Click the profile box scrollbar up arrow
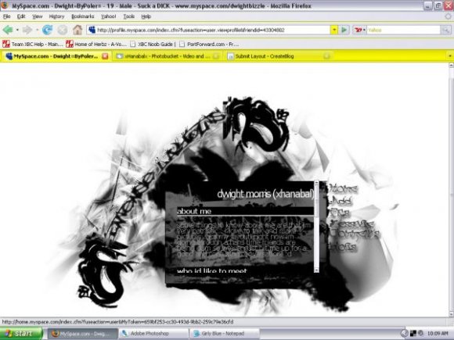This screenshot has height=340, width=454. point(316,183)
